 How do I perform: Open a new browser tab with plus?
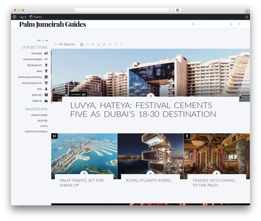click(x=247, y=11)
